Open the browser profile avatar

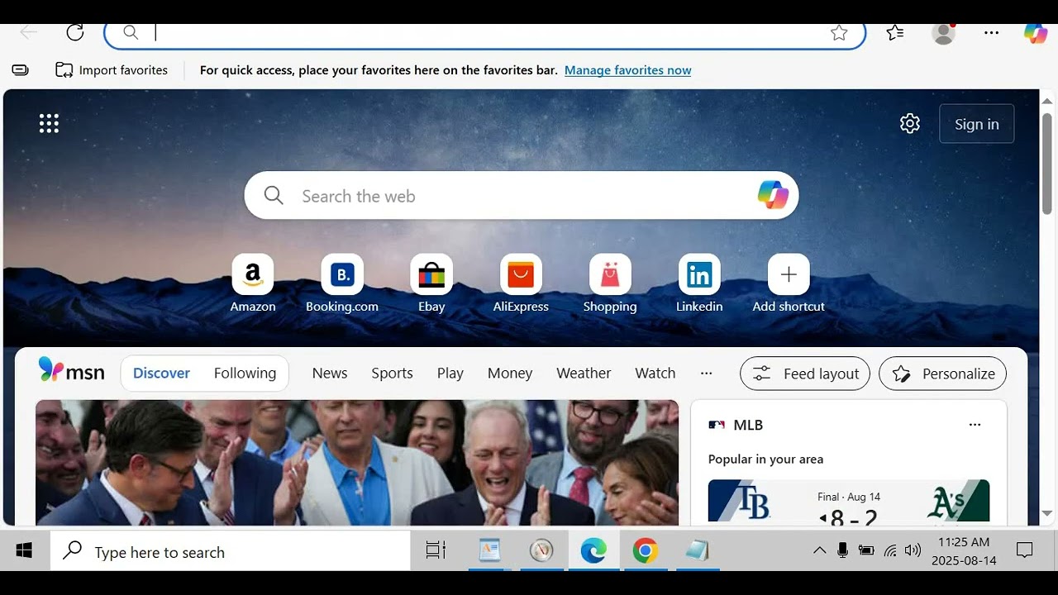coord(943,32)
